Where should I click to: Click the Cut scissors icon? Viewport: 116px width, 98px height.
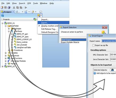(14, 7)
